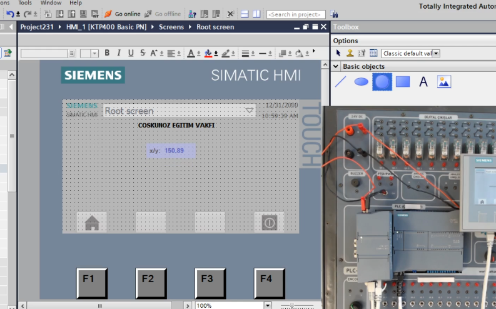Viewport: 496px width, 309px height.
Task: Click the Download to device icon
Action: [59, 14]
